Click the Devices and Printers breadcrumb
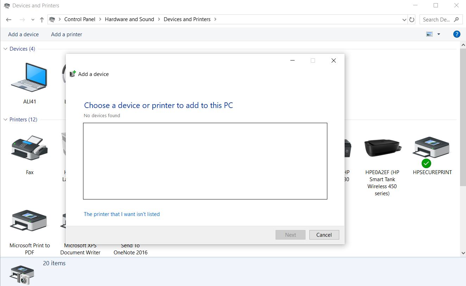 click(x=187, y=19)
